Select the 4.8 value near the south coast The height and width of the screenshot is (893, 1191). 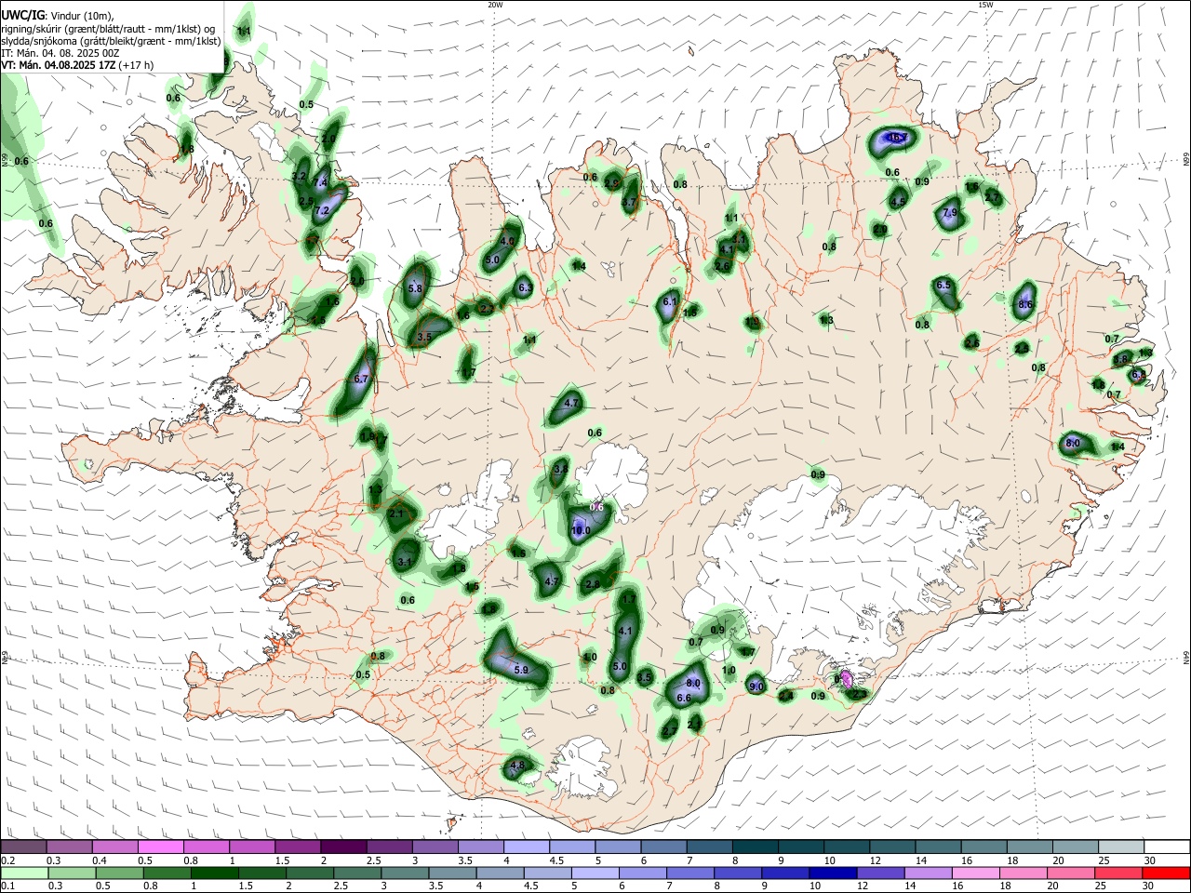point(518,766)
